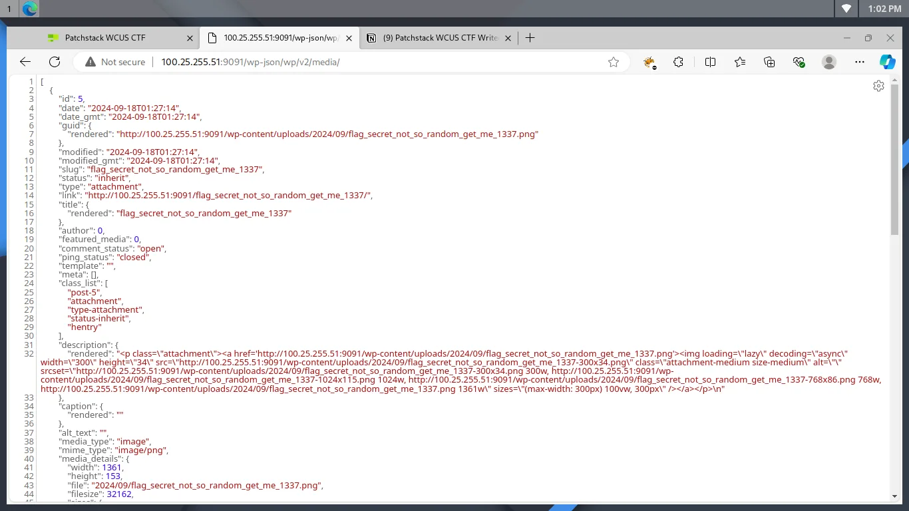Select the 100.25.255.51:9091/wp-json tab
The image size is (909, 511).
pos(279,38)
